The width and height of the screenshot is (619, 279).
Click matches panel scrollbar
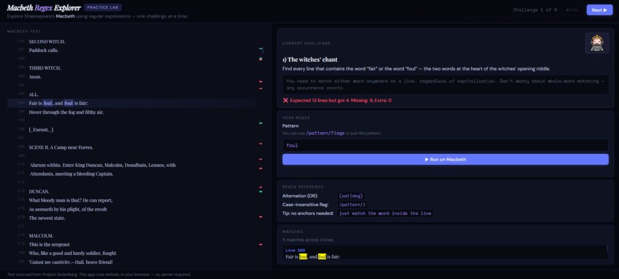[x=607, y=249]
